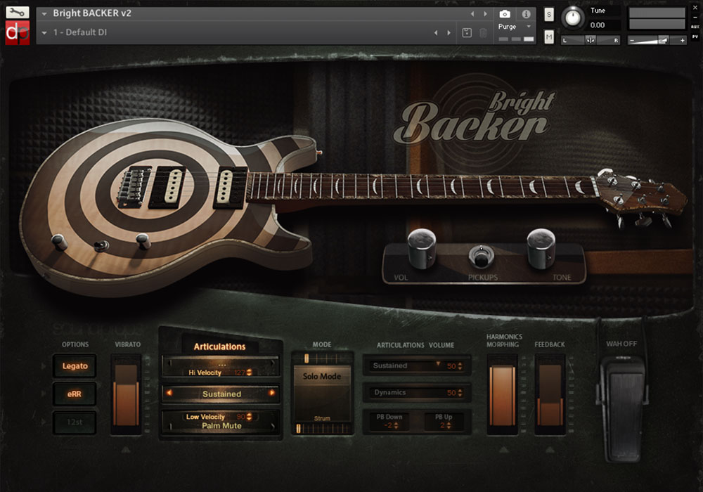
Task: Expand the Bright BACKER v2 instrument menu
Action: (44, 14)
